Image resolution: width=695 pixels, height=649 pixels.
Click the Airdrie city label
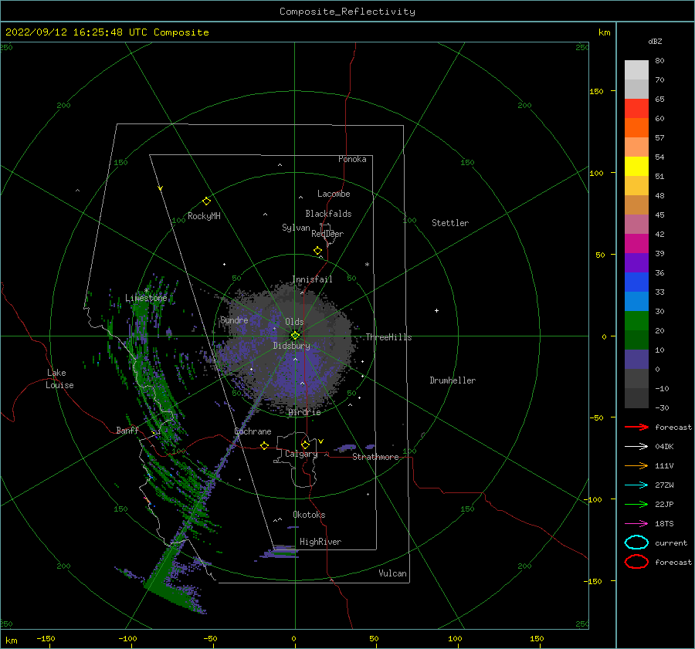[x=304, y=412]
